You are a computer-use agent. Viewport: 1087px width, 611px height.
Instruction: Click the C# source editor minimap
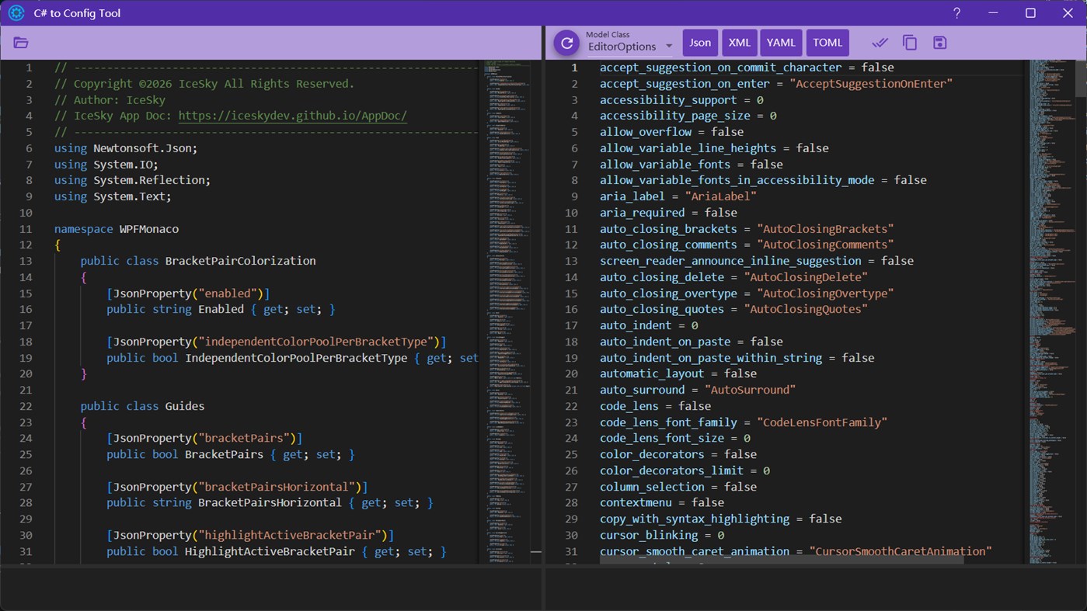[505, 233]
